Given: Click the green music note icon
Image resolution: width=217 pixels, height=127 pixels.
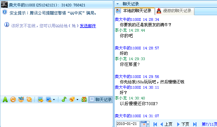Looking at the screenshot, I should pyautogui.click(x=64, y=99).
